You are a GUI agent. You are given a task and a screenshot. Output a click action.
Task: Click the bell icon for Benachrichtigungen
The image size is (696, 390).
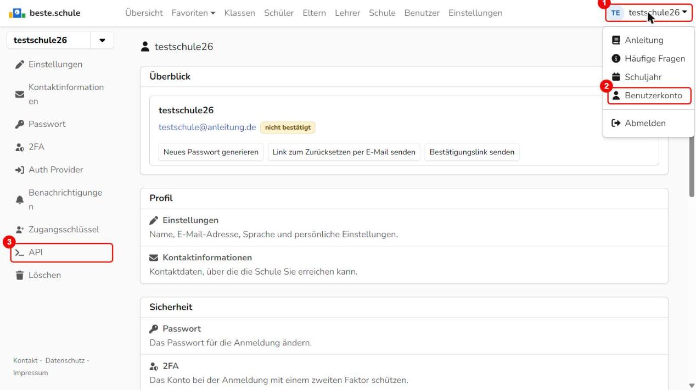[19, 200]
